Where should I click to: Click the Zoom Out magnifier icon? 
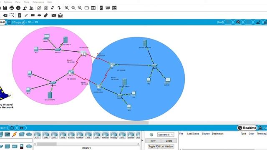(x=80, y=8)
